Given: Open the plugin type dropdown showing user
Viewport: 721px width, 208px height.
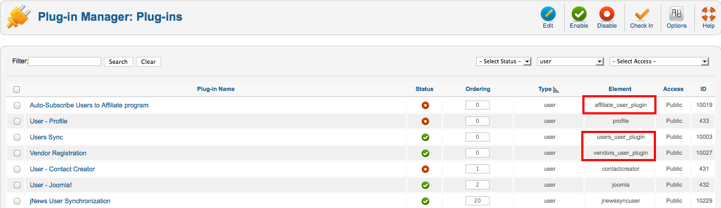Looking at the screenshot, I should [570, 62].
